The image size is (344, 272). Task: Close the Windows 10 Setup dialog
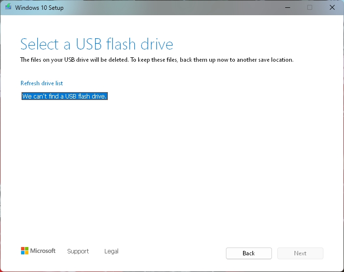(332, 7)
